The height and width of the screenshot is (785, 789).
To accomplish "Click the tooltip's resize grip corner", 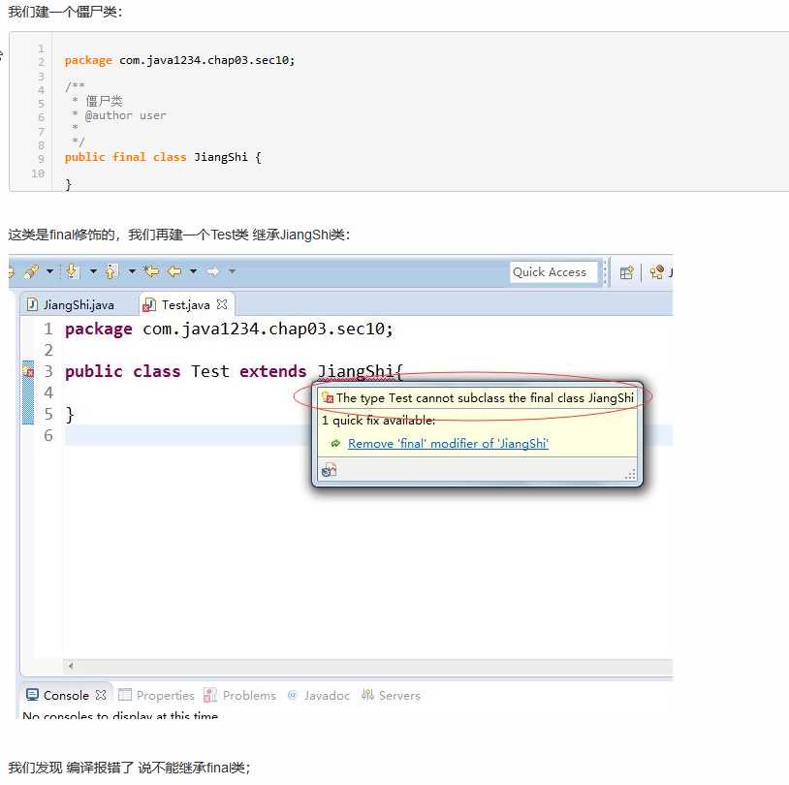I will [630, 474].
